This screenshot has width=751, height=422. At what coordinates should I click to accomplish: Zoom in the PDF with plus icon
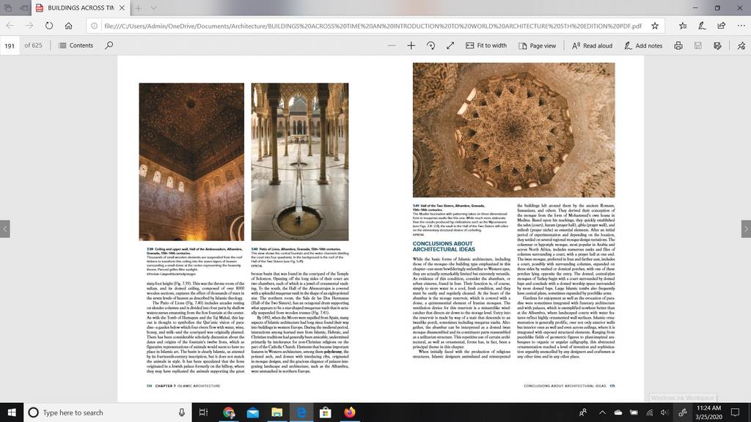point(411,45)
